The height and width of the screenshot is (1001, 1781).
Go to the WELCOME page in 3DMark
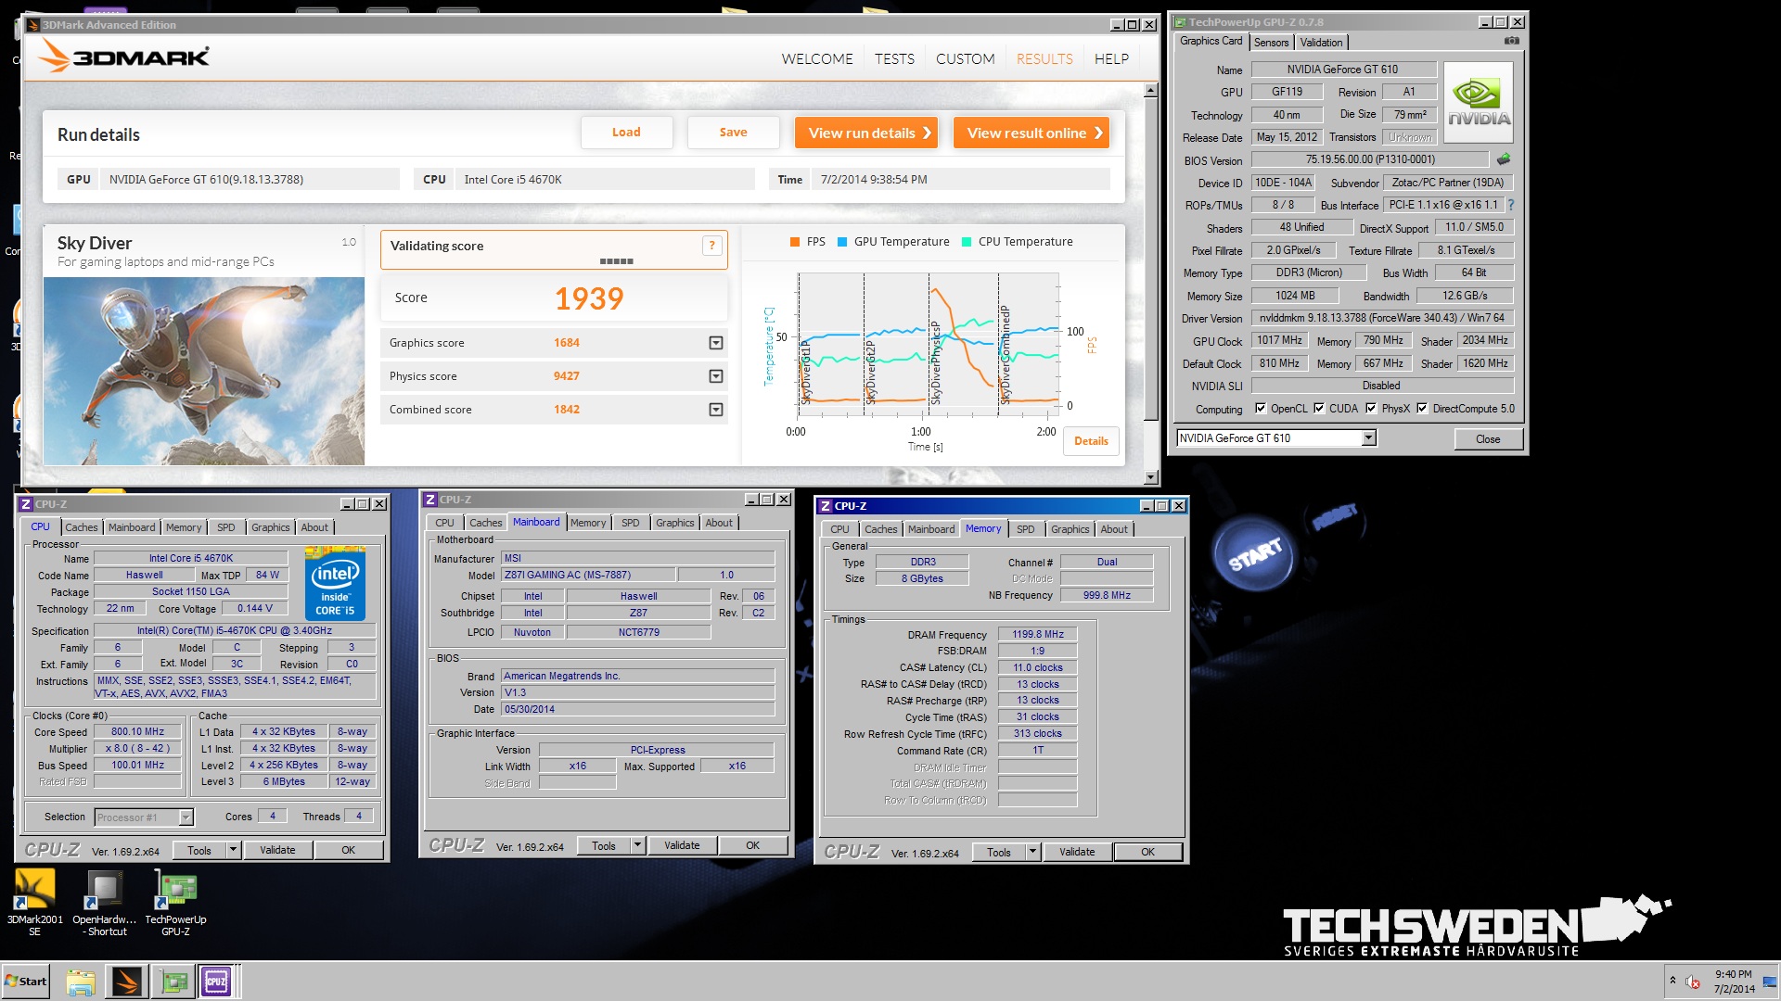tap(817, 59)
